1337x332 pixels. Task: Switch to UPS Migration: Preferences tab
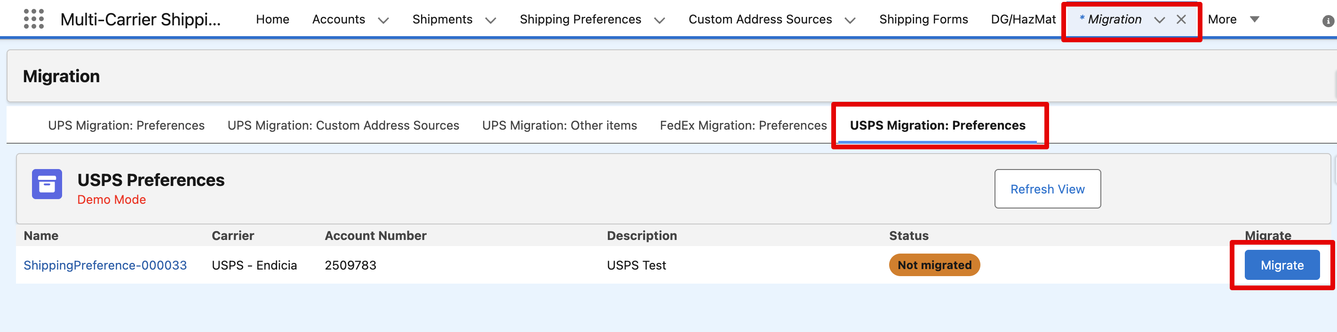(126, 125)
